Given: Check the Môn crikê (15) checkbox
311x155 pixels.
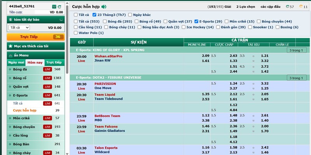Looking at the screenshot, I should pyautogui.click(x=227, y=22).
